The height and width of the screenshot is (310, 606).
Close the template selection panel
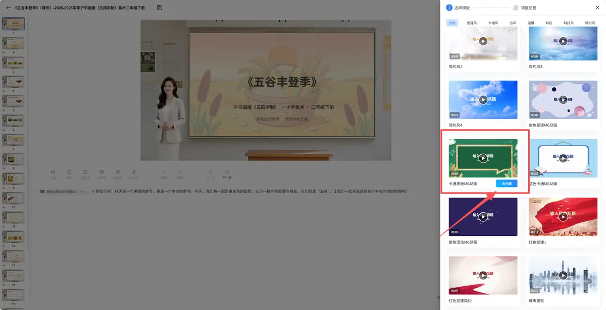click(x=598, y=8)
